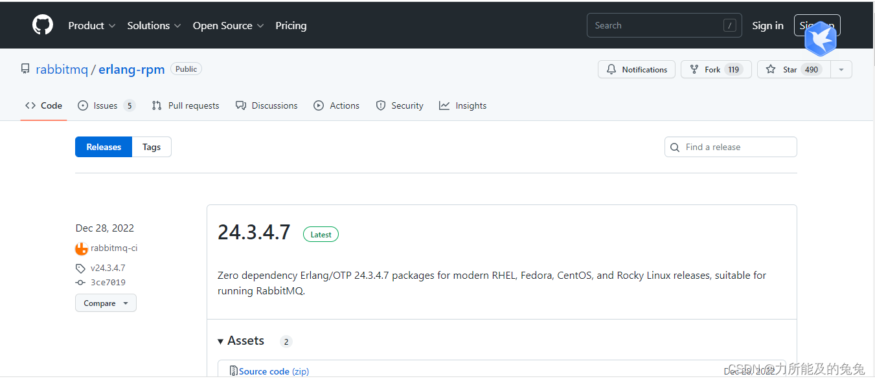Click the Insights graph icon

pyautogui.click(x=445, y=105)
